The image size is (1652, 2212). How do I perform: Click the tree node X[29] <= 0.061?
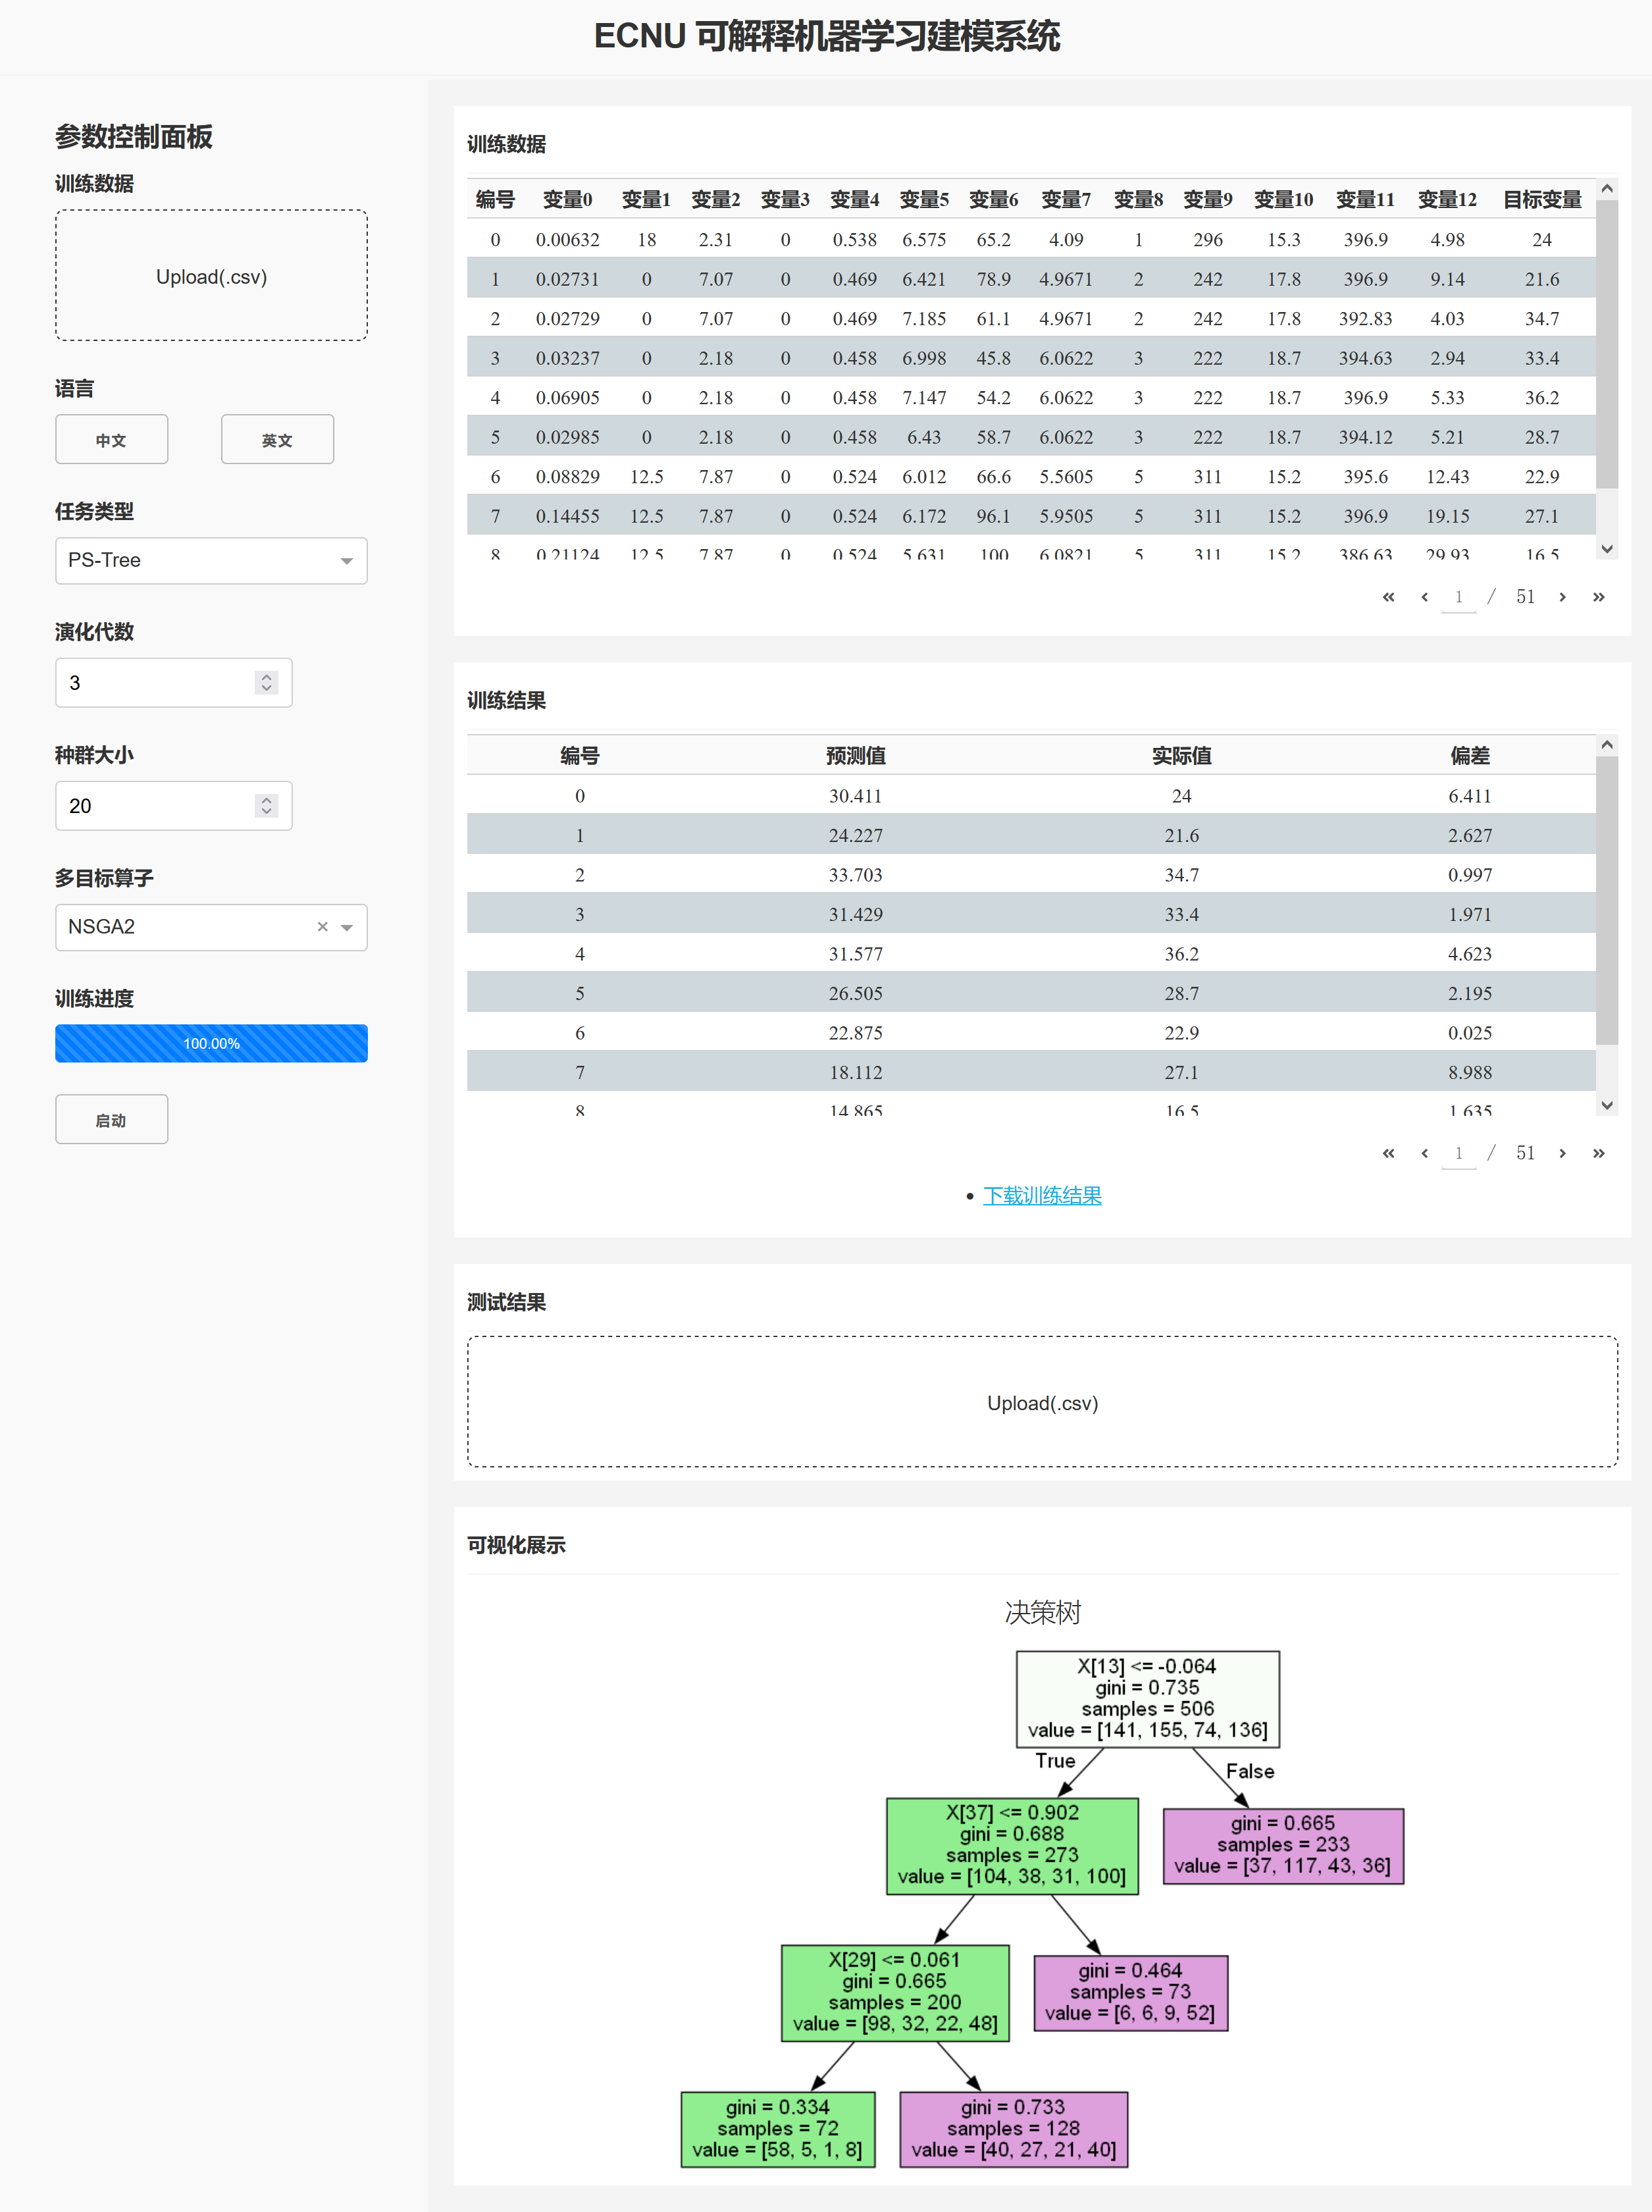click(x=895, y=1993)
